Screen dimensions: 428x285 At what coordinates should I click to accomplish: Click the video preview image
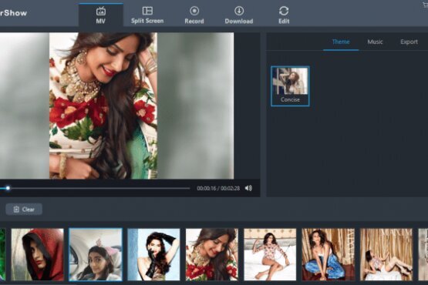116,106
